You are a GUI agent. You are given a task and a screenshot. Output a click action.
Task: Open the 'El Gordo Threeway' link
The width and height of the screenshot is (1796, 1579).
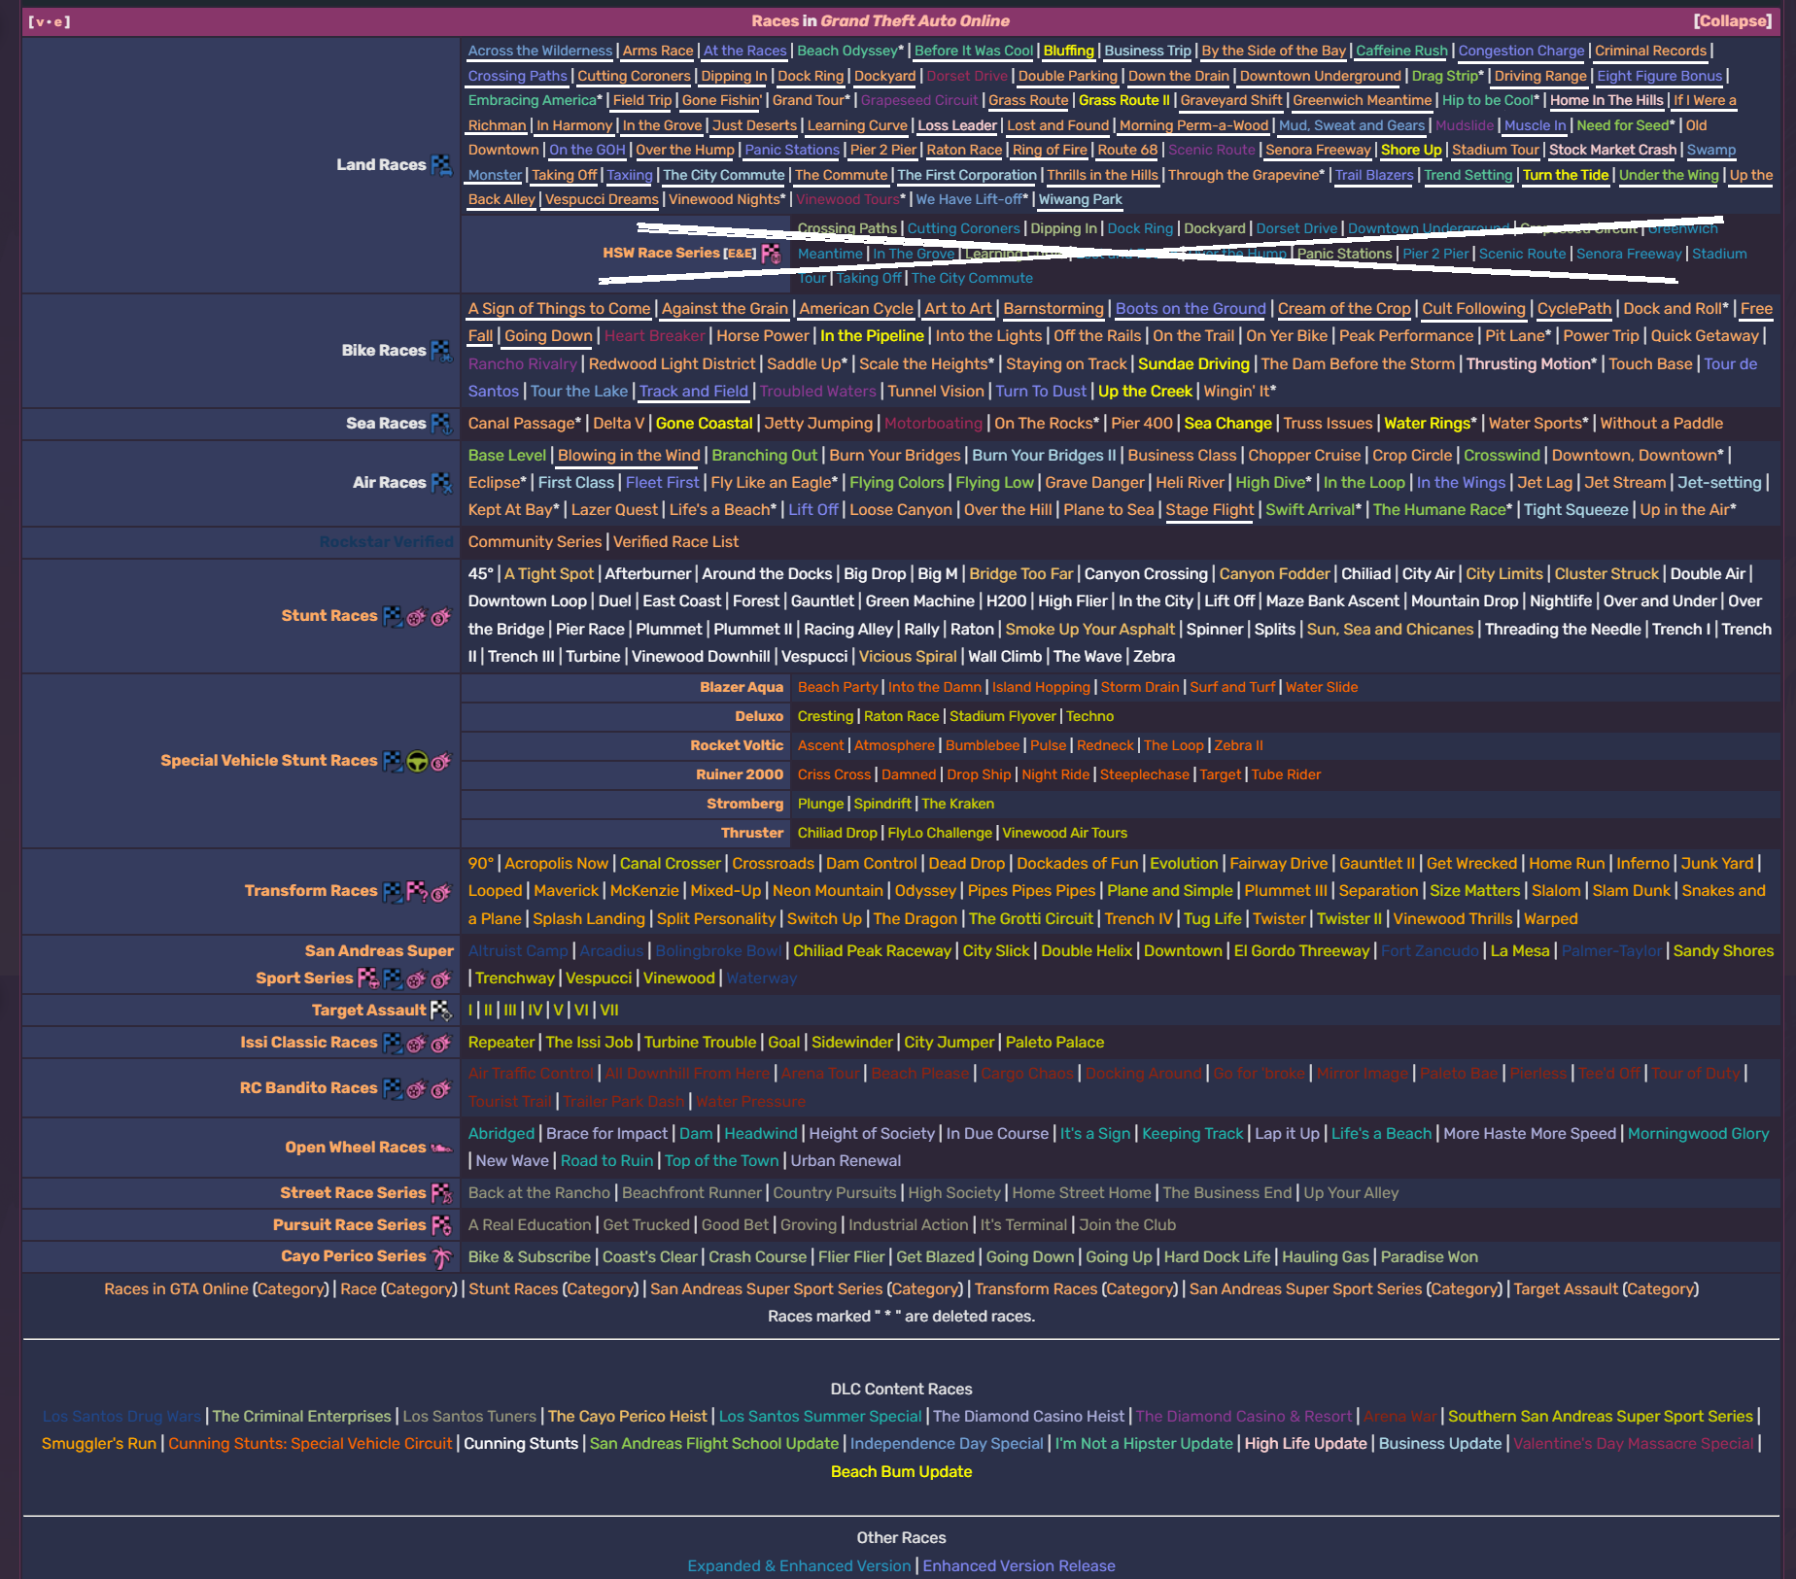click(1301, 951)
